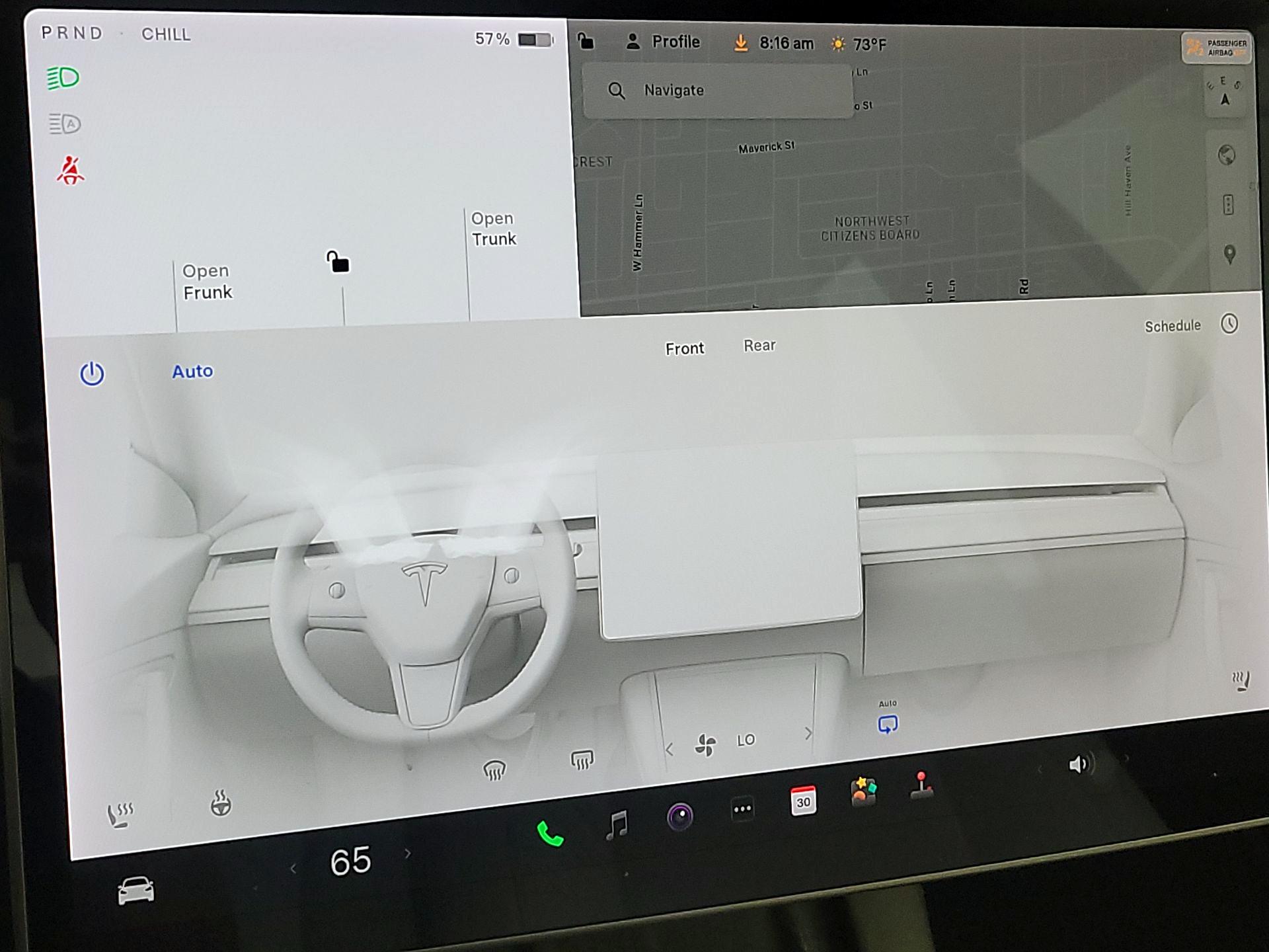Decrease fan speed with left chevron
Viewport: 1269px width, 952px height.
click(x=670, y=750)
